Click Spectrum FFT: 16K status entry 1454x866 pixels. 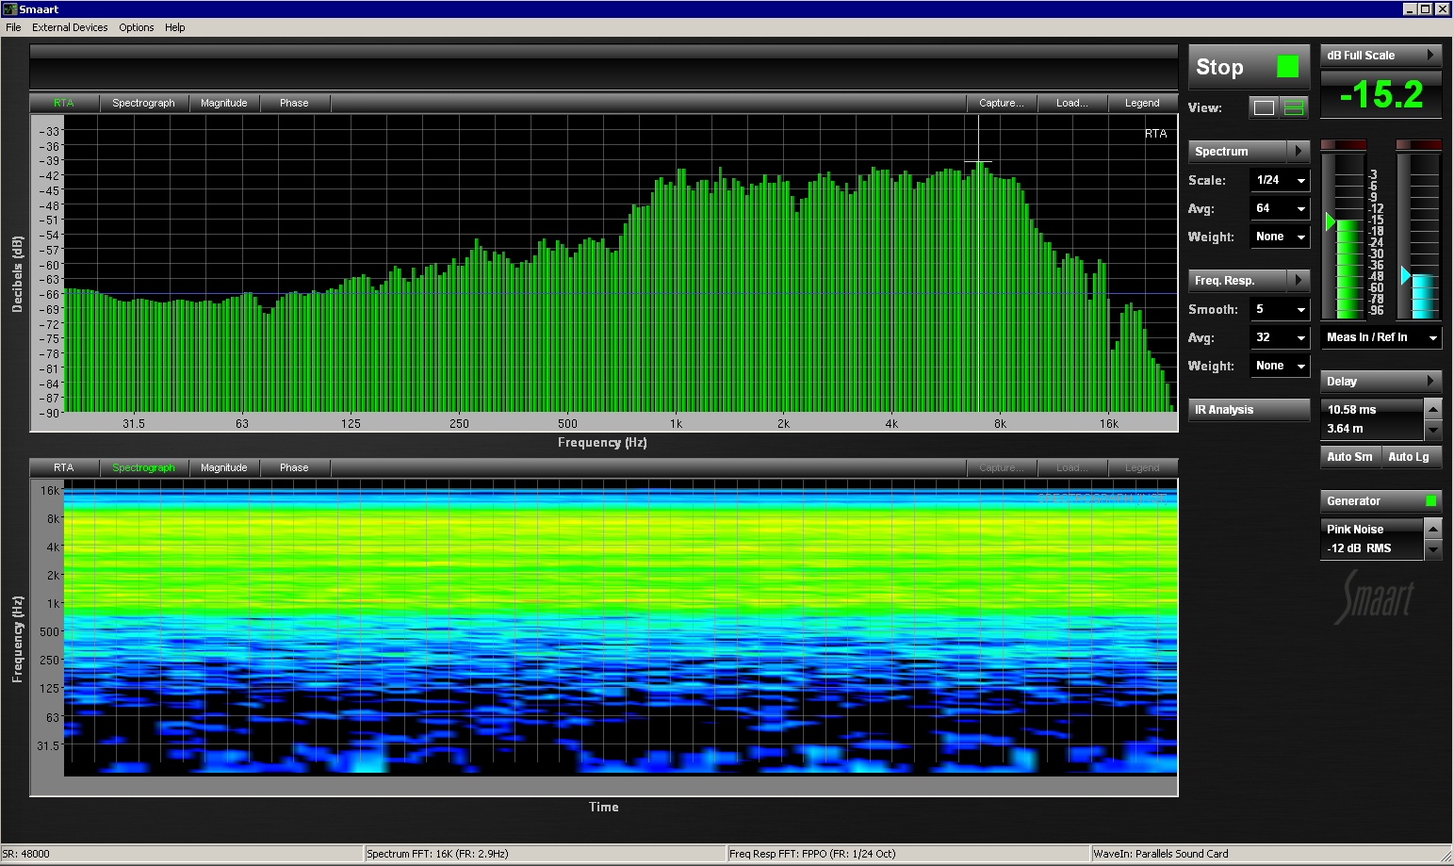click(545, 854)
